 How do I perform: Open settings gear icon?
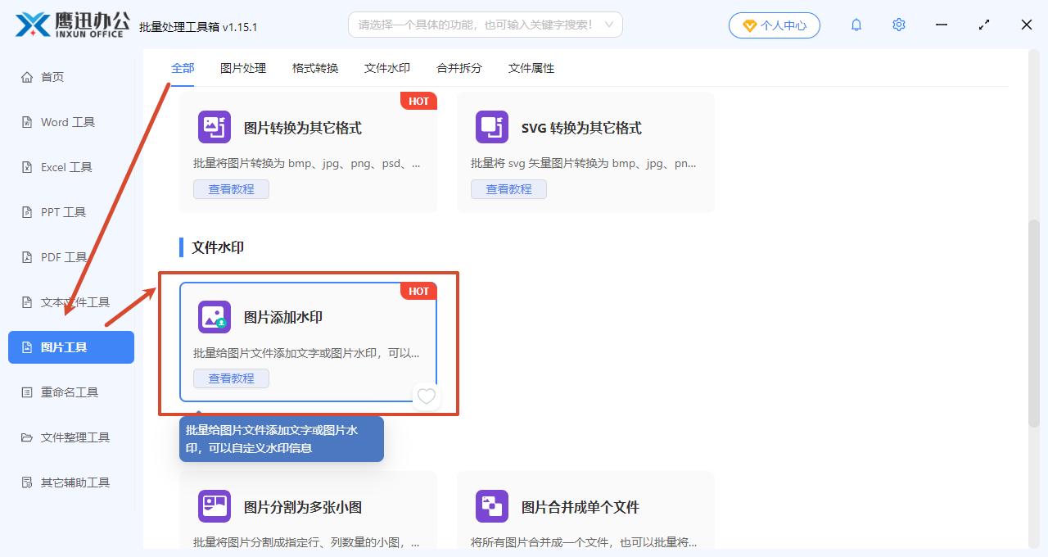[899, 25]
